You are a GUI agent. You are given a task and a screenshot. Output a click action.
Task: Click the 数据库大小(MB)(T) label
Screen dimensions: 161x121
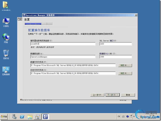[108, 53]
